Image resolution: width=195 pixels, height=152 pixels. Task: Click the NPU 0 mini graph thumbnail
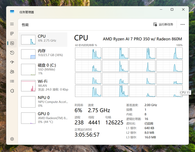coord(28,102)
